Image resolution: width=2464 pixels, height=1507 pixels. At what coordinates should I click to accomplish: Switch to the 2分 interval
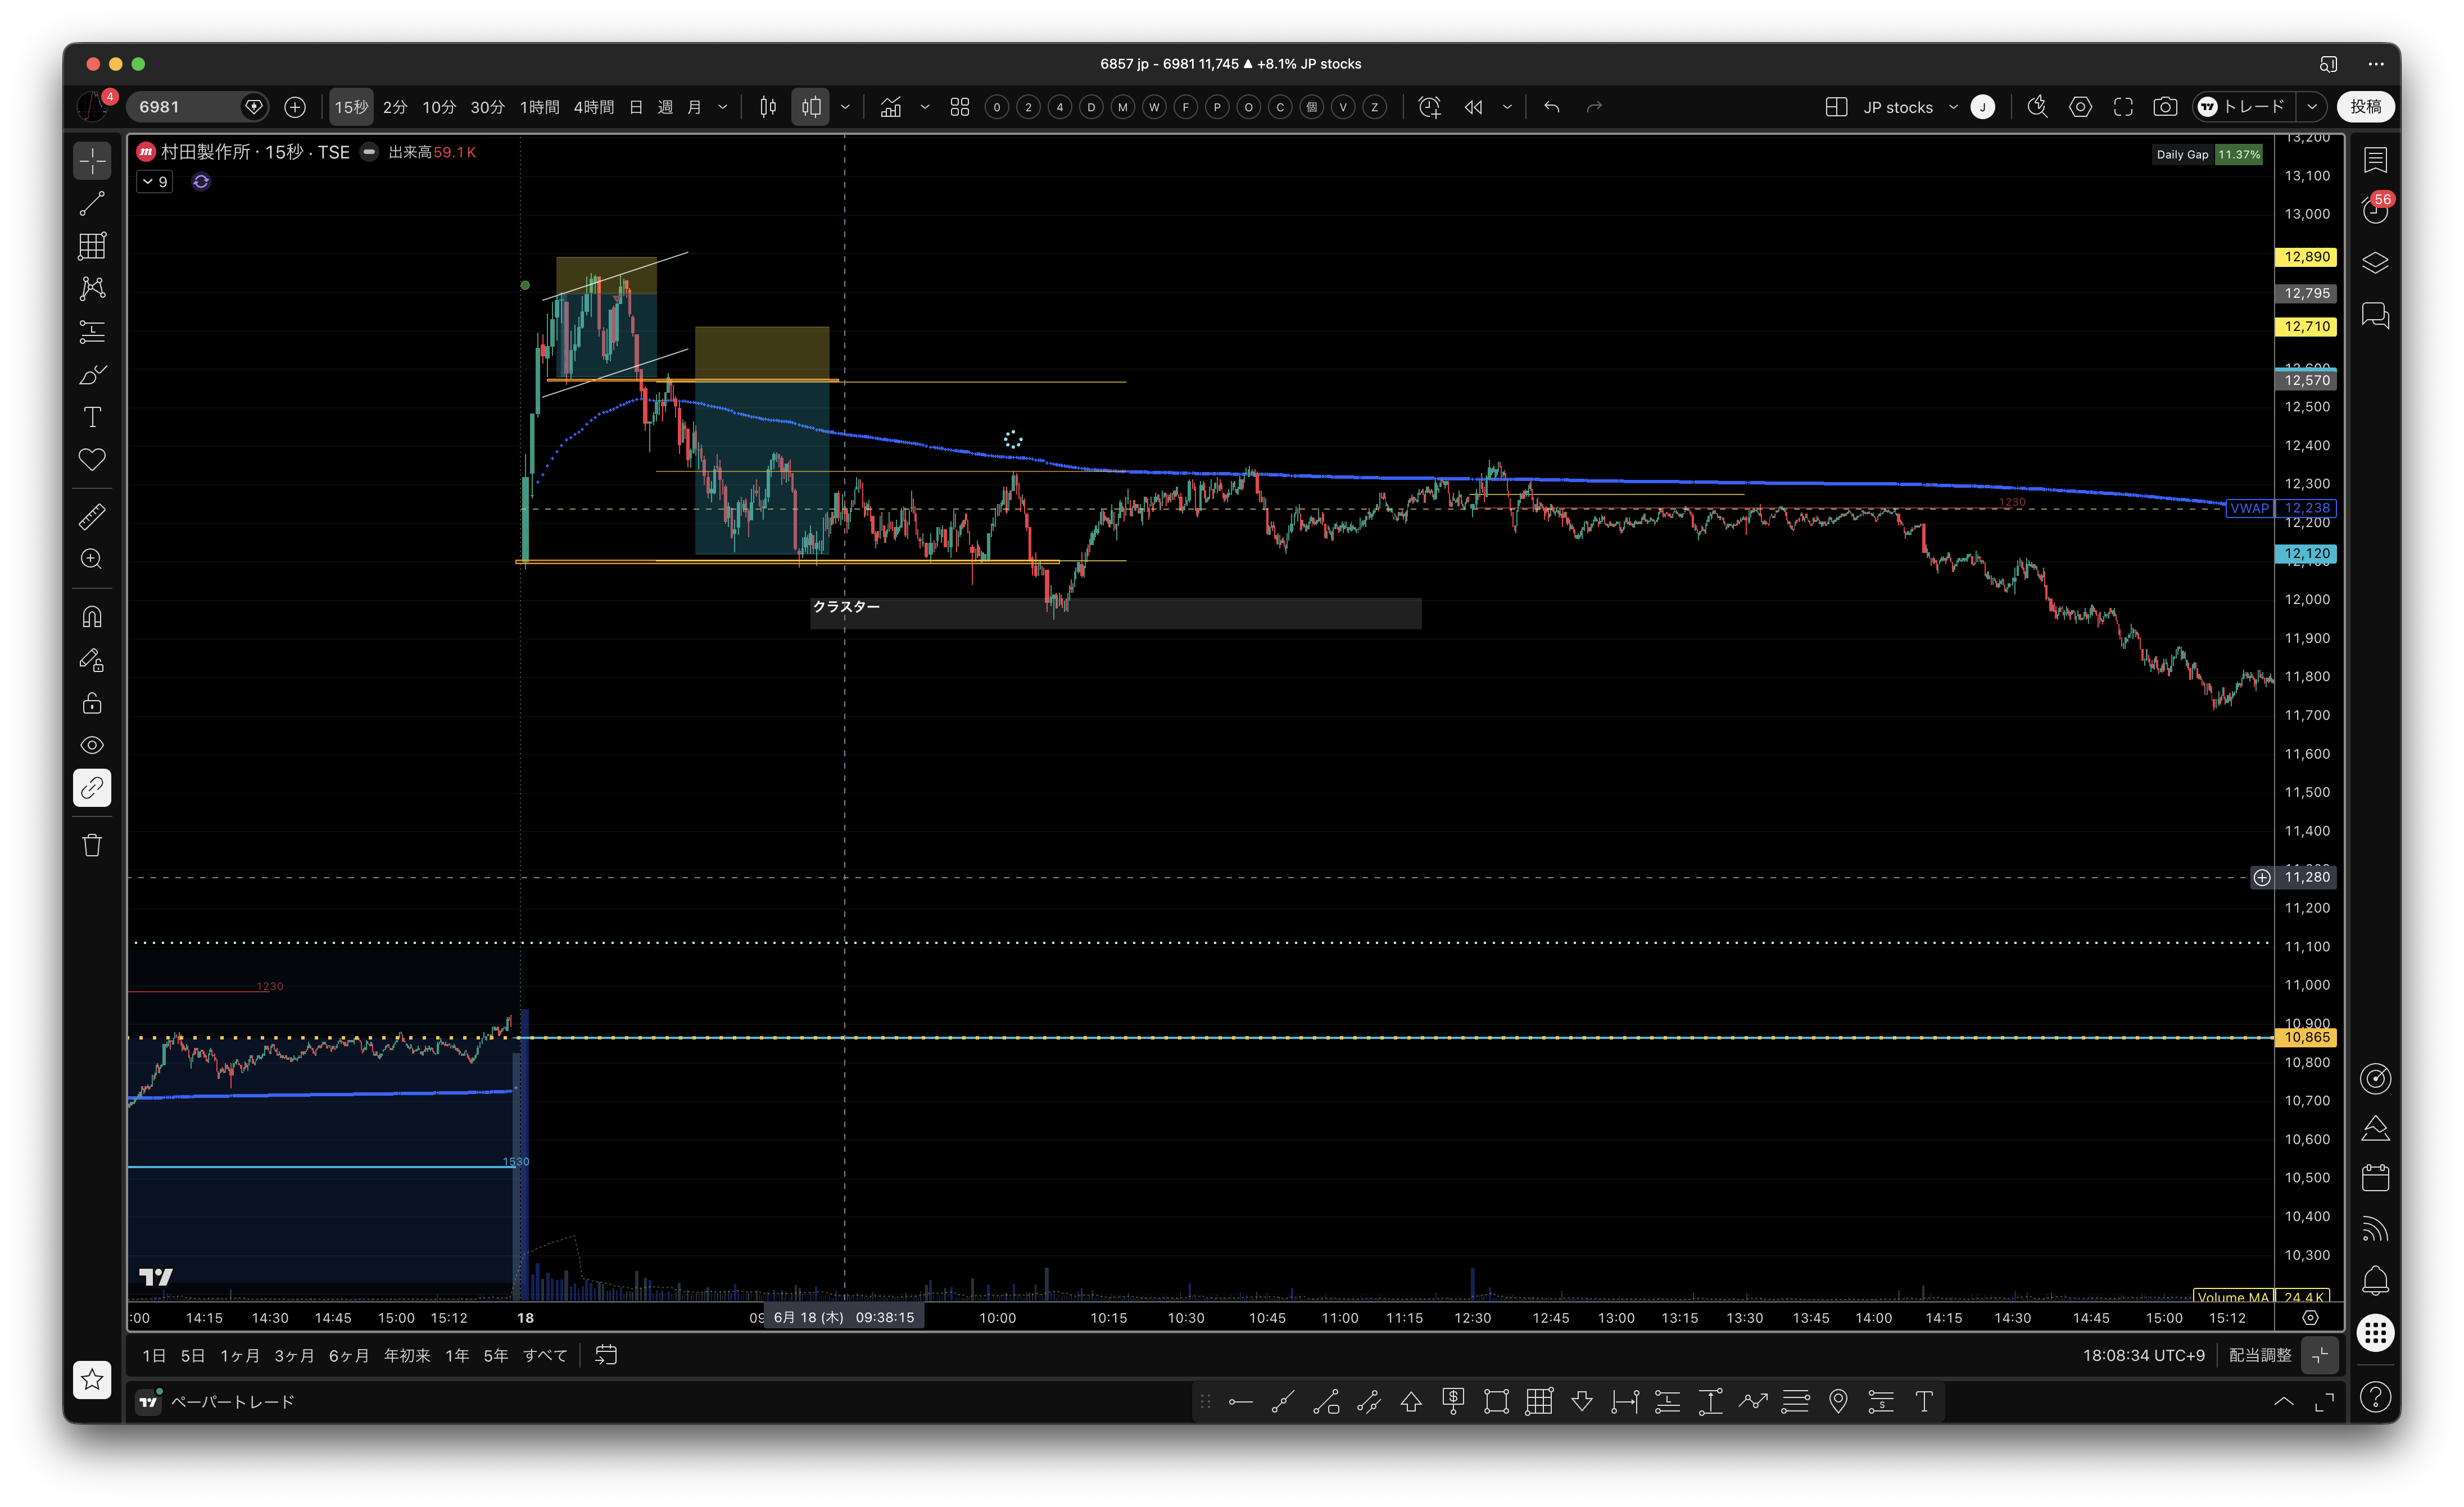[x=395, y=107]
